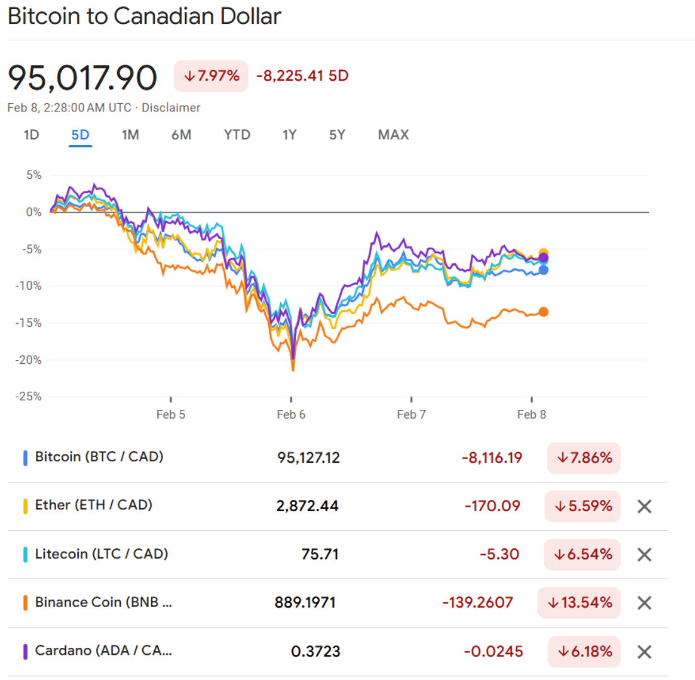Click the Feb 6 date label on chart
This screenshot has width=695, height=680.
point(290,414)
